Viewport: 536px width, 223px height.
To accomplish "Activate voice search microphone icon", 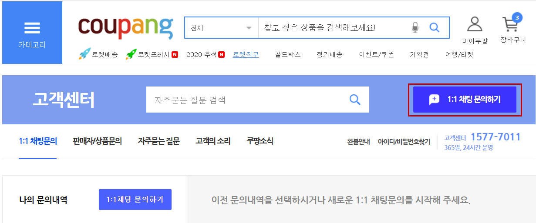I will pos(415,28).
